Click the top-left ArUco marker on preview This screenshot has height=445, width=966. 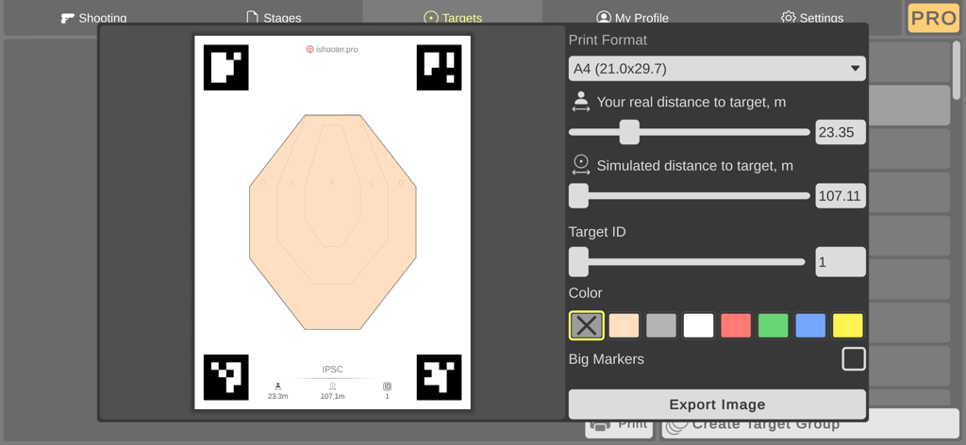(226, 68)
